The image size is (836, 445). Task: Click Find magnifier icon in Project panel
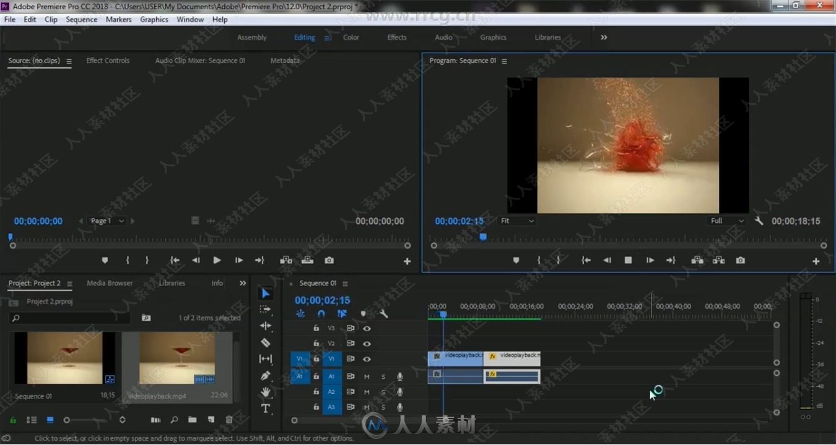[174, 420]
